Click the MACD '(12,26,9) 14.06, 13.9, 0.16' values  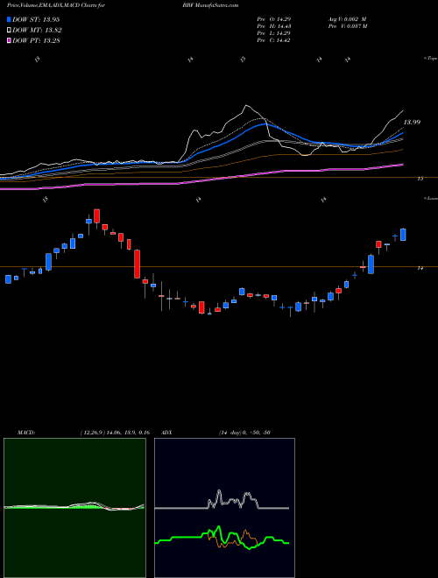(115, 433)
